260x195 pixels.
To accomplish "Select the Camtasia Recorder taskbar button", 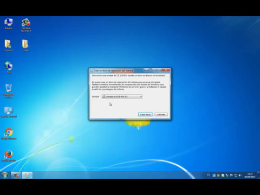I will [x=16, y=175].
